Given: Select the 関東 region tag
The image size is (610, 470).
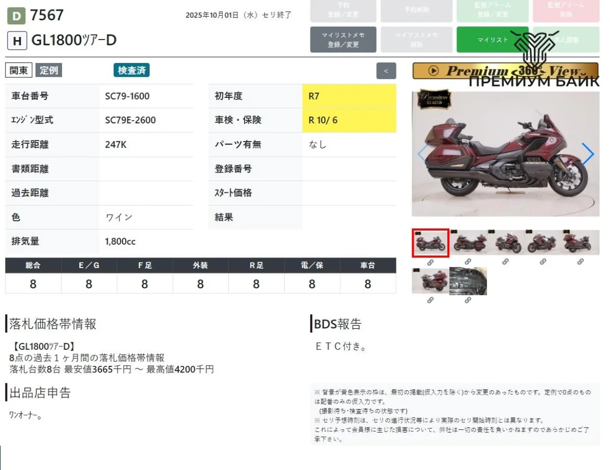Looking at the screenshot, I should (x=19, y=71).
